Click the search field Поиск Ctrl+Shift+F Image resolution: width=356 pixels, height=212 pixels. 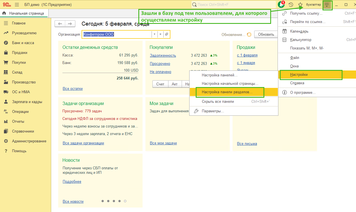[x=234, y=4]
